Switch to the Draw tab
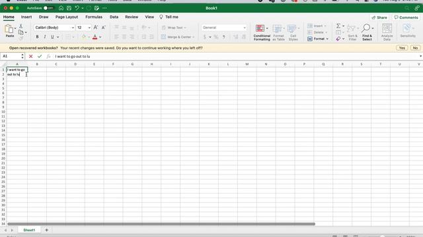The height and width of the screenshot is (237, 423). click(x=44, y=17)
